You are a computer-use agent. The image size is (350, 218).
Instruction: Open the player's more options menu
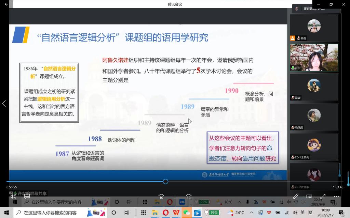click(x=337, y=197)
